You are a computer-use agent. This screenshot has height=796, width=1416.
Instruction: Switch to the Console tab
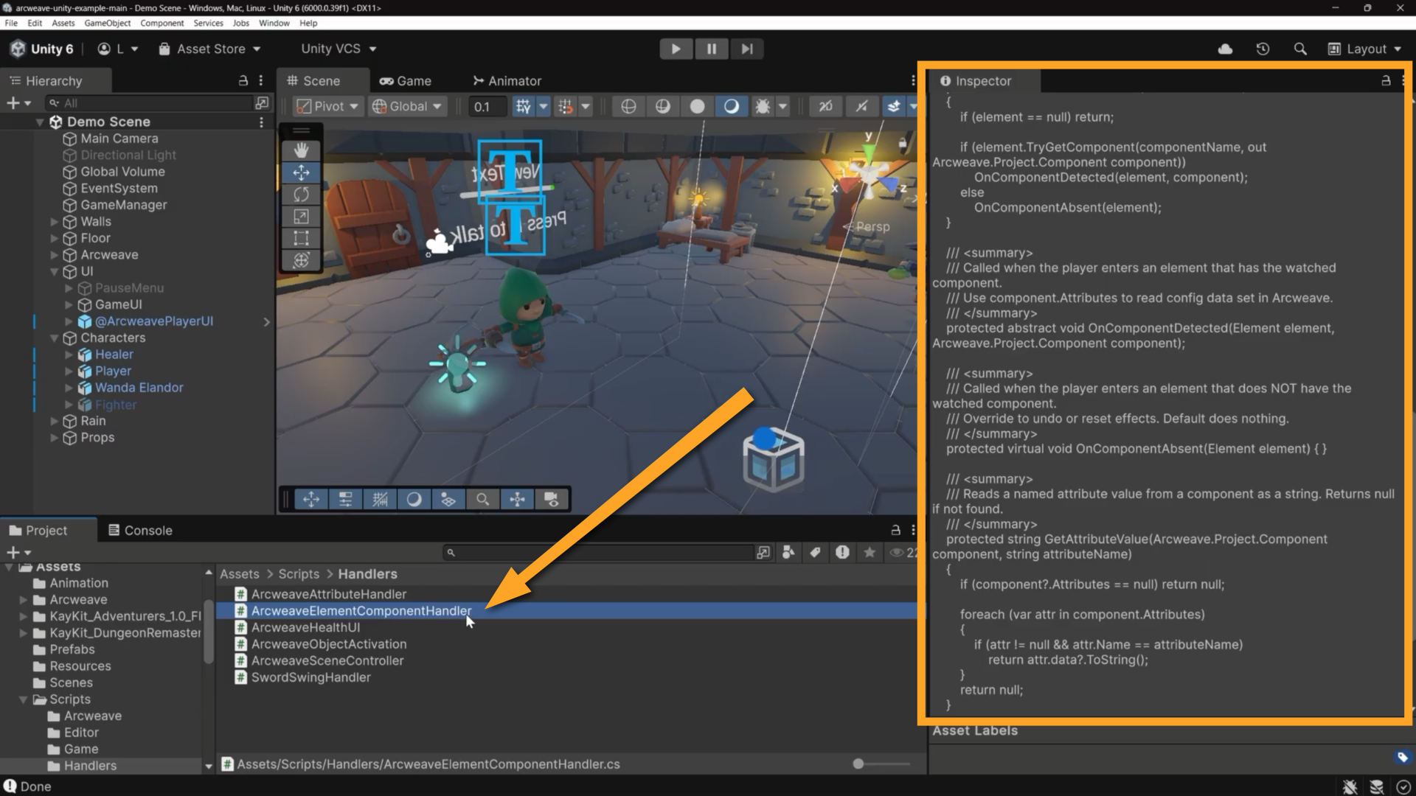[x=140, y=530]
